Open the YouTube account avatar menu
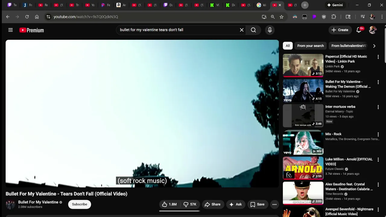The width and height of the screenshot is (386, 217). [373, 30]
